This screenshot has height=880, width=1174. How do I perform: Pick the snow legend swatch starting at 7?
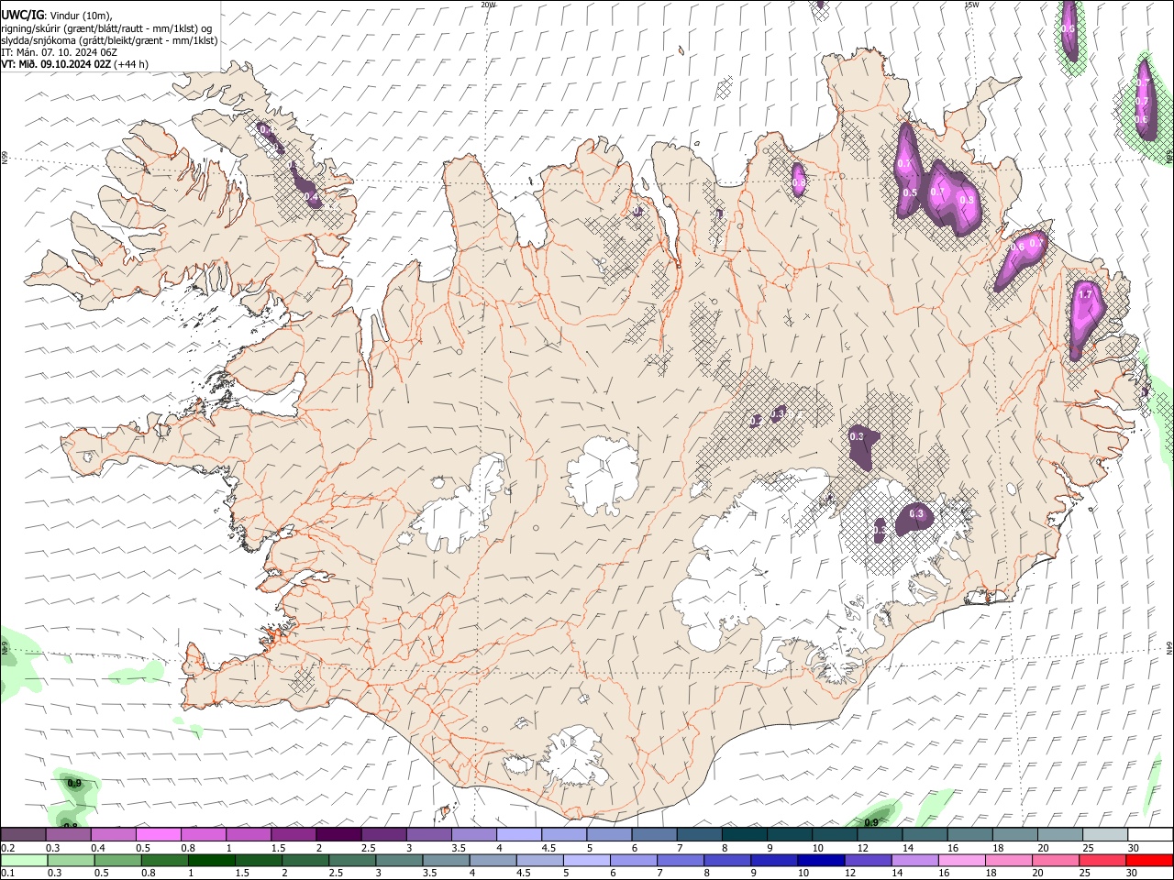coord(699,834)
